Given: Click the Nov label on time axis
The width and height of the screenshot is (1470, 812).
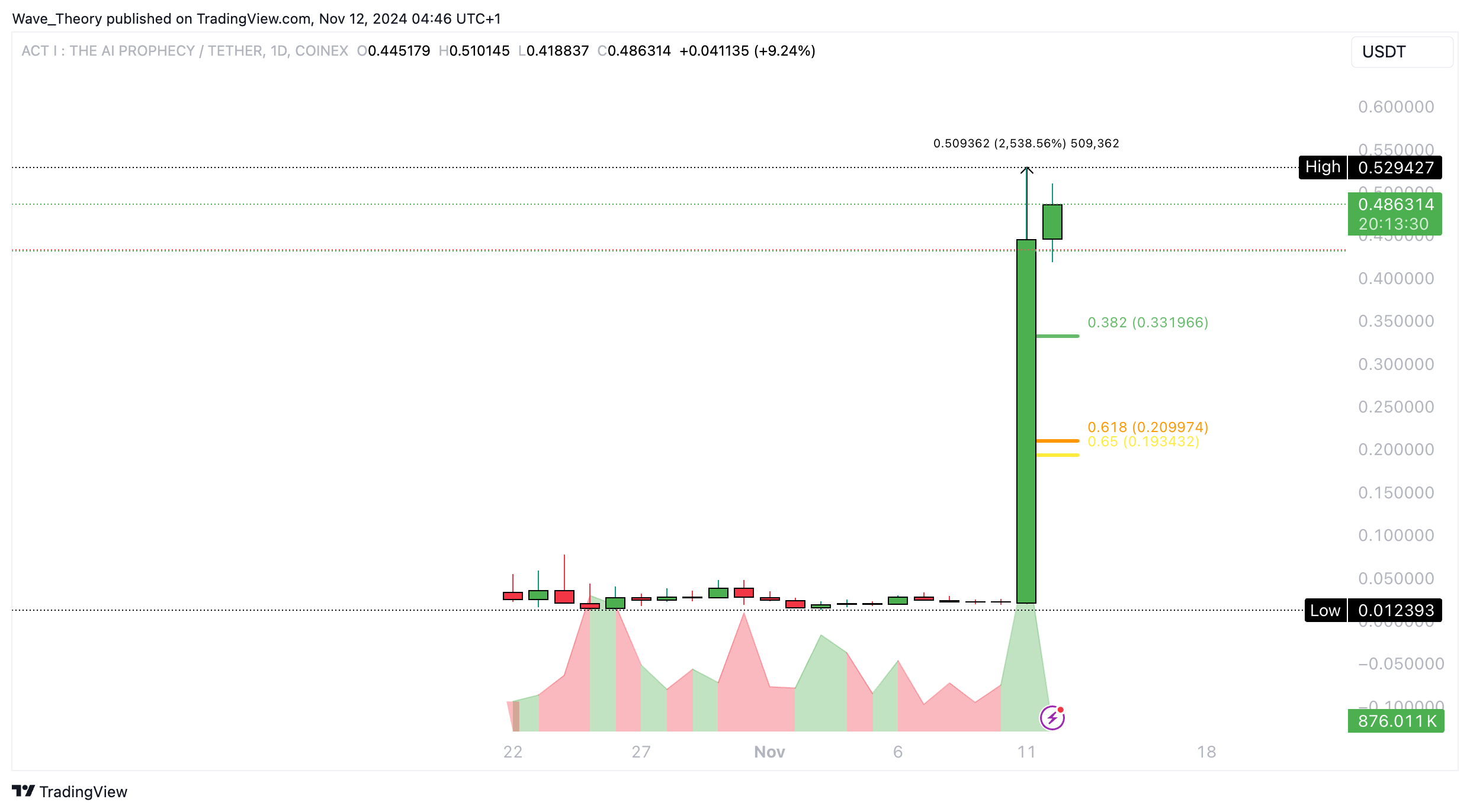Looking at the screenshot, I should coord(769,752).
